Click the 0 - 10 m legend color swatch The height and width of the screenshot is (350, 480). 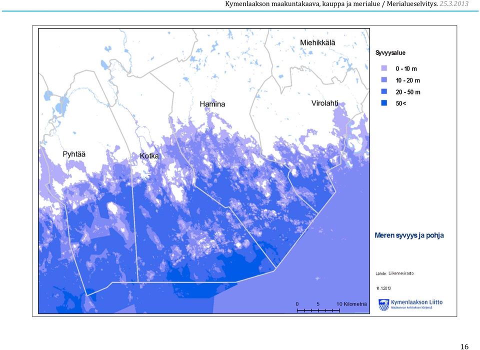(x=384, y=68)
